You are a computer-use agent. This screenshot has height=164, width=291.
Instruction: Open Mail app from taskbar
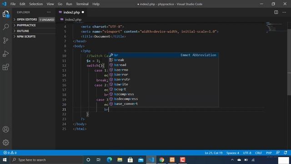pyautogui.click(x=140, y=160)
